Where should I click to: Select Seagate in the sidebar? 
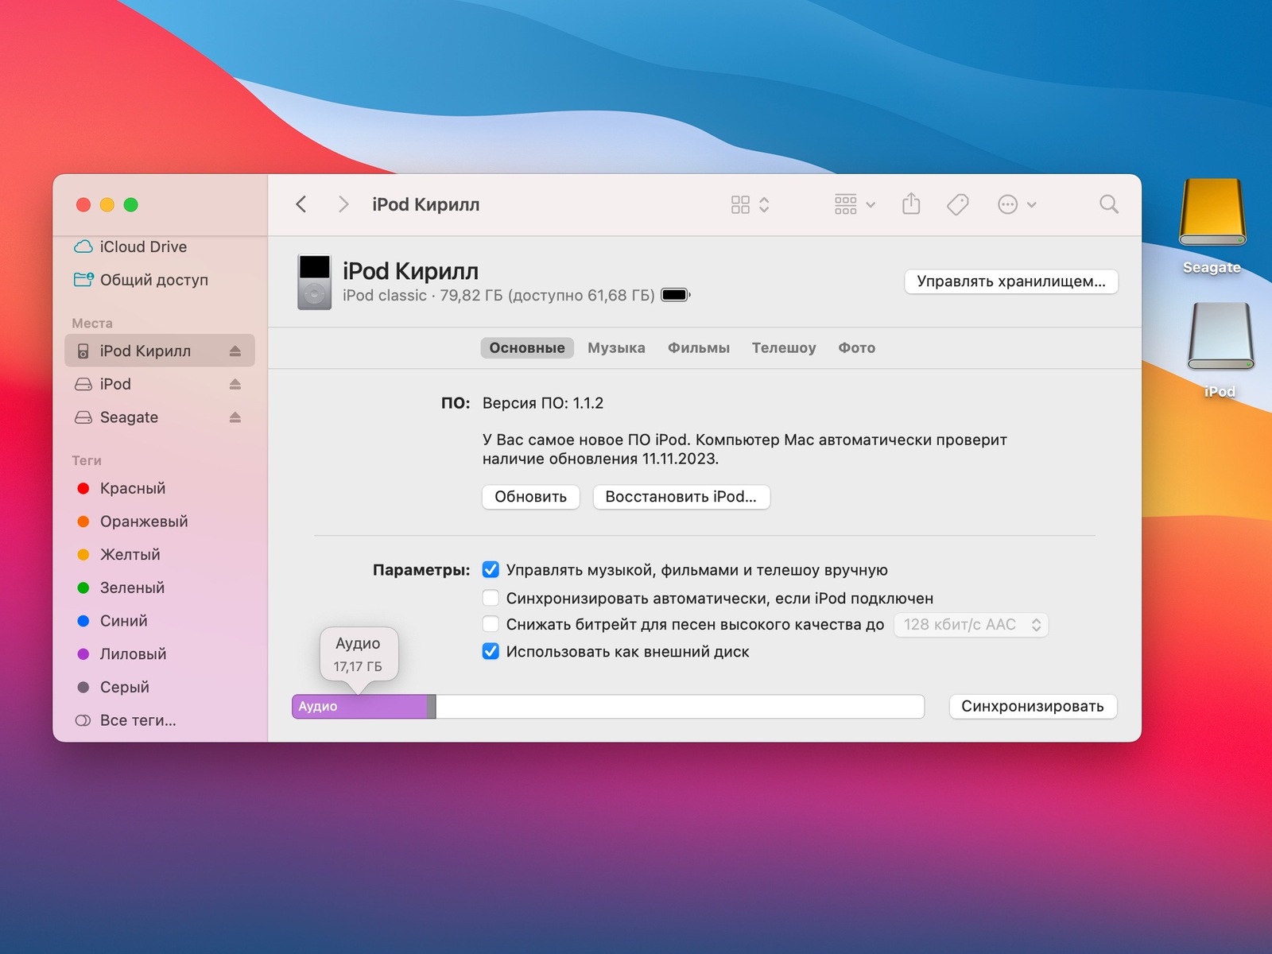point(159,417)
